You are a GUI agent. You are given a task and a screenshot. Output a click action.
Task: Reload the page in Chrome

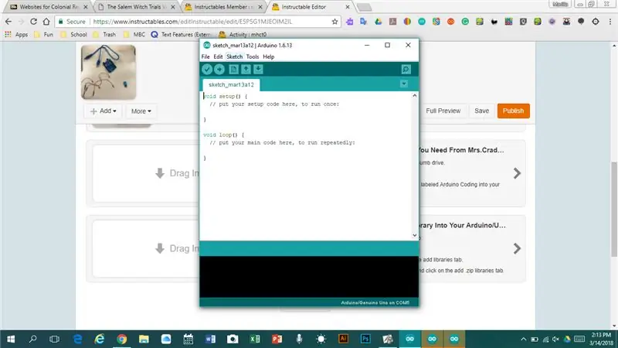tap(33, 22)
